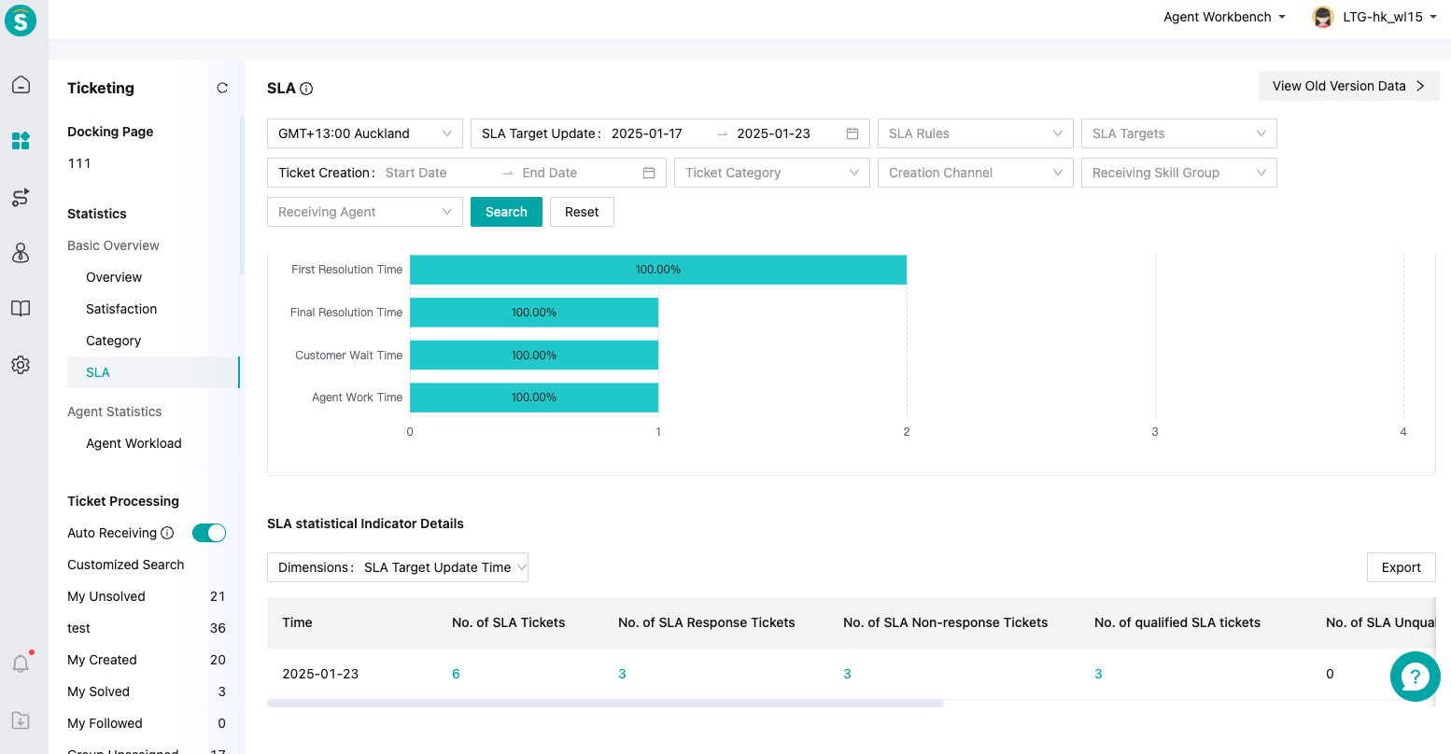Click the Final Resolution Time bar
This screenshot has height=754, width=1451.
click(x=534, y=313)
